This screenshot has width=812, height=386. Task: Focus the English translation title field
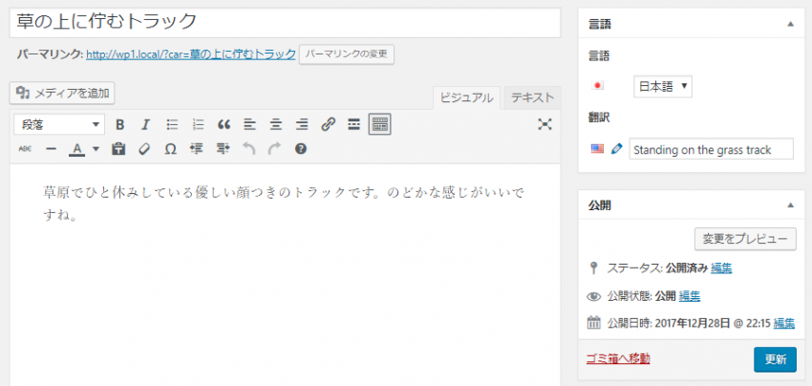[711, 150]
